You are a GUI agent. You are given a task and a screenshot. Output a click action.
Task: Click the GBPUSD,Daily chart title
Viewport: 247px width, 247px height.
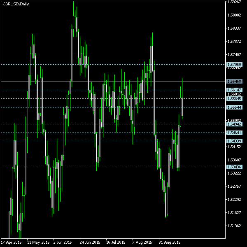16,4
